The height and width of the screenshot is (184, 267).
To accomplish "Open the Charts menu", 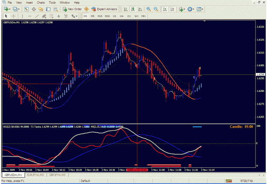I will pos(41,3).
